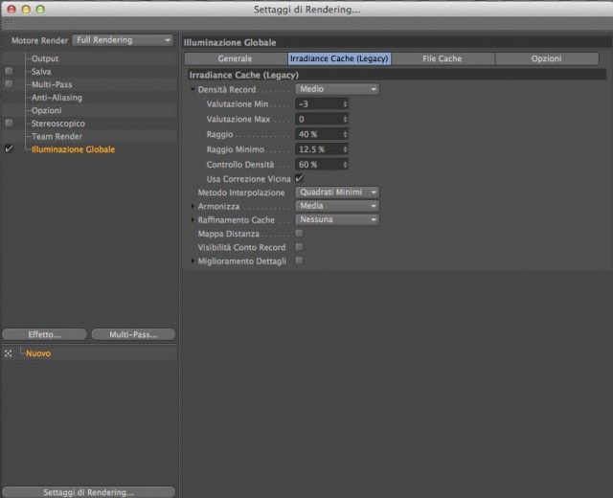Click the Raggio value field

(322, 134)
